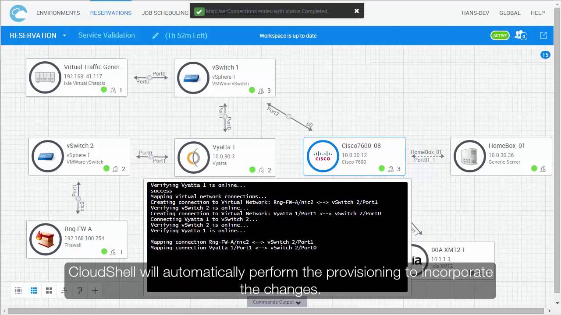The image size is (561, 315).
Task: Apply hierarchy tree layout icon
Action: 64,290
